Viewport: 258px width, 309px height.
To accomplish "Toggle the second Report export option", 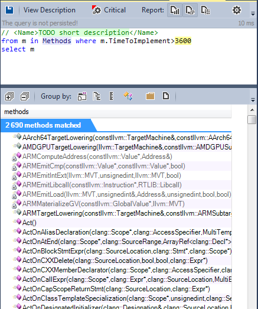I will coord(190,10).
